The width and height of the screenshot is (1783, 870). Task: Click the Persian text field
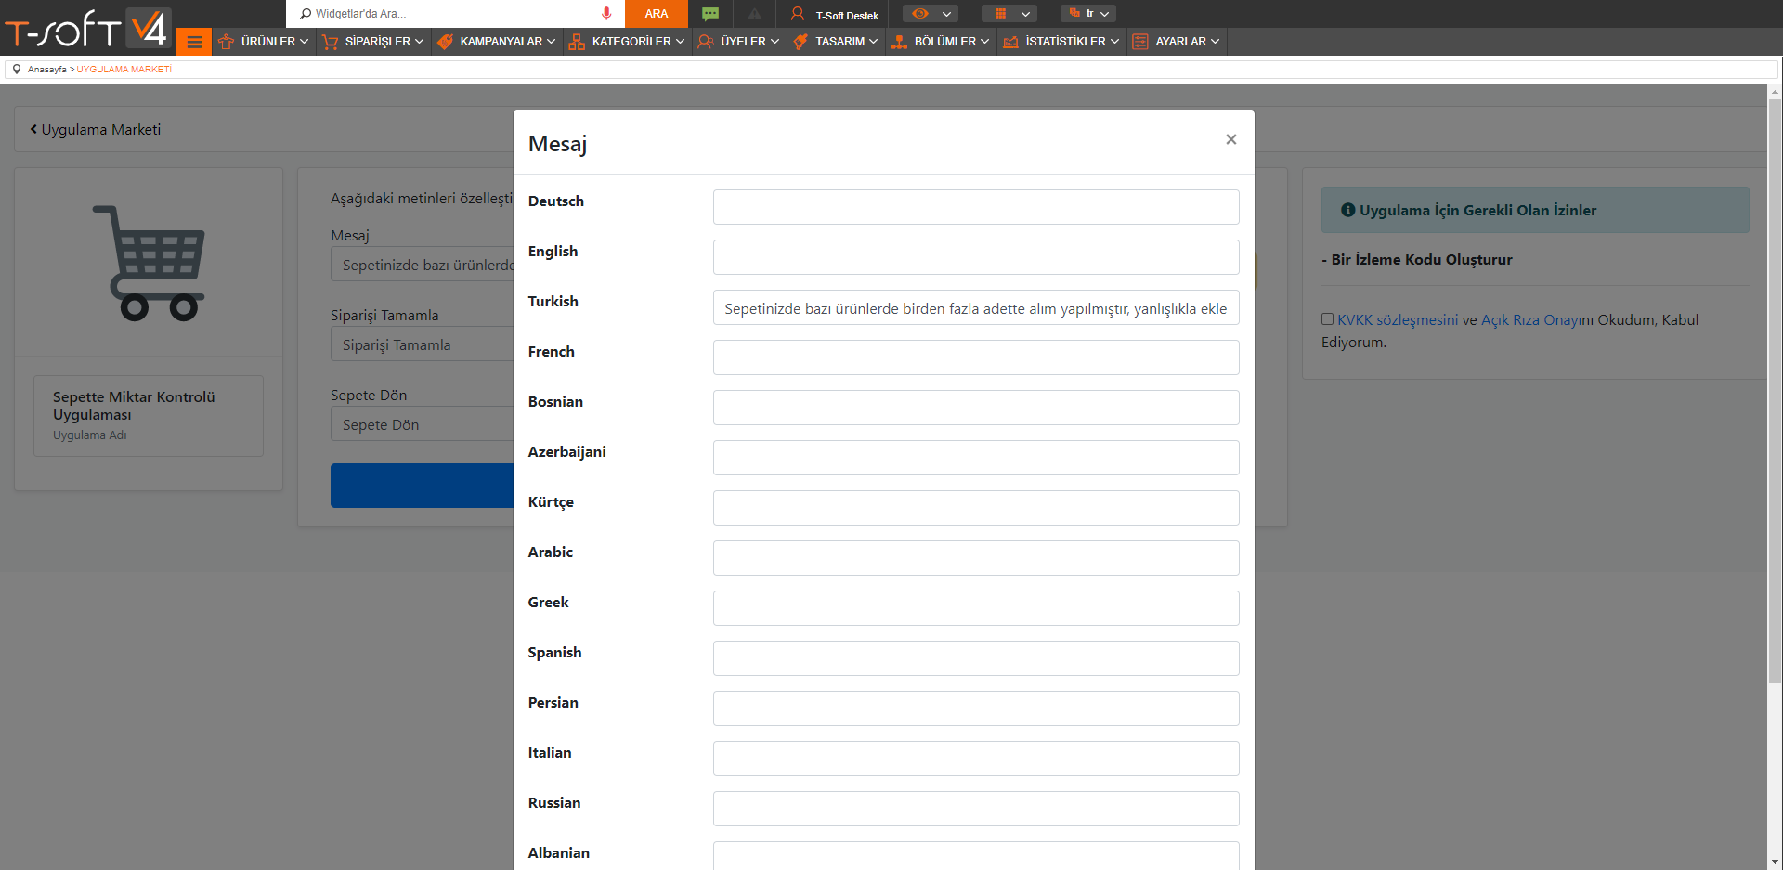coord(976,708)
